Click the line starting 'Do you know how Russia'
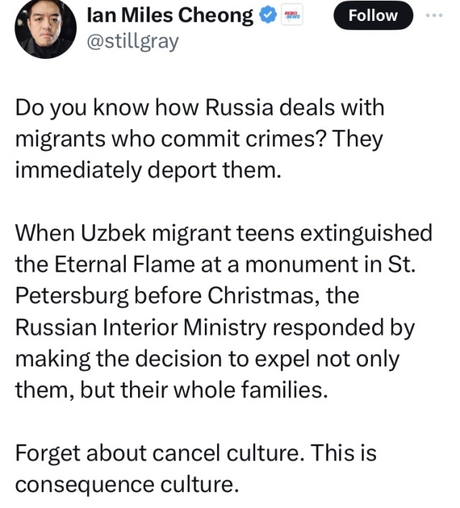 [200, 108]
